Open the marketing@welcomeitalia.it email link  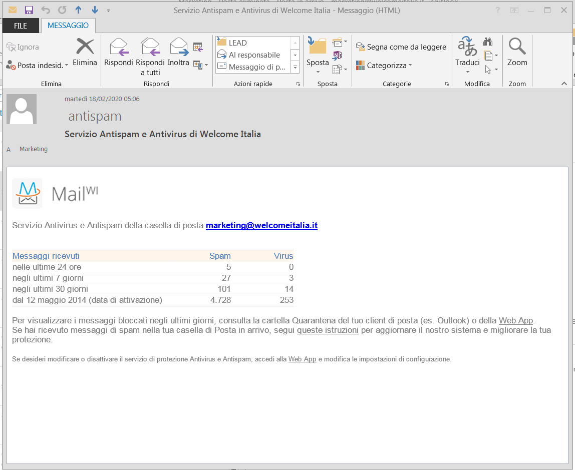pos(261,225)
